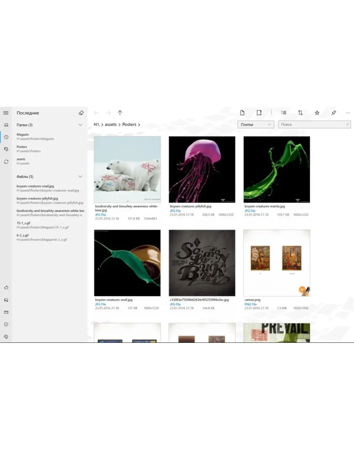Open the hamburger menu in the sidebar
This screenshot has height=450, width=354.
pos(6,113)
